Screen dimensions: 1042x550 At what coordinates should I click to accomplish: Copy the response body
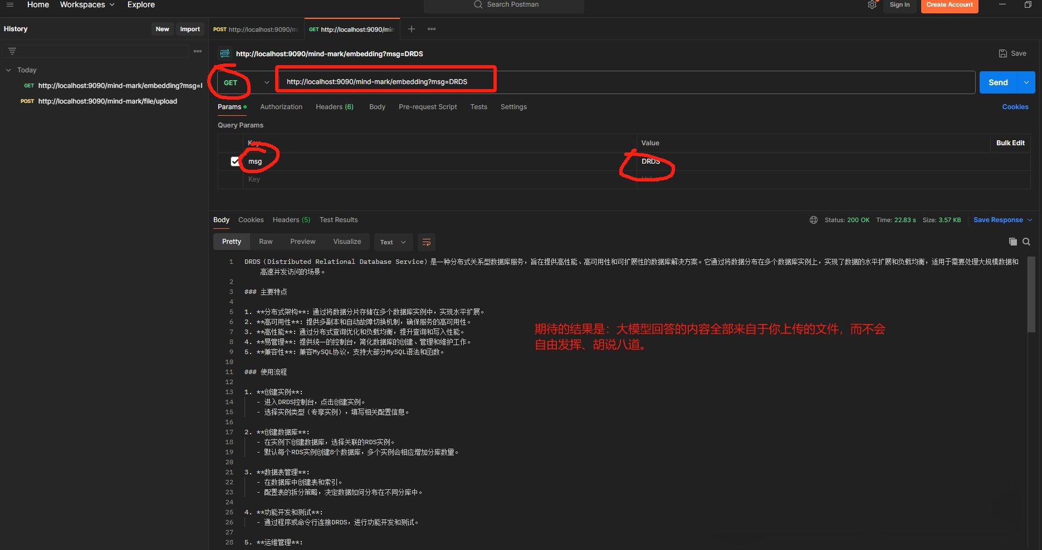[x=1012, y=242]
